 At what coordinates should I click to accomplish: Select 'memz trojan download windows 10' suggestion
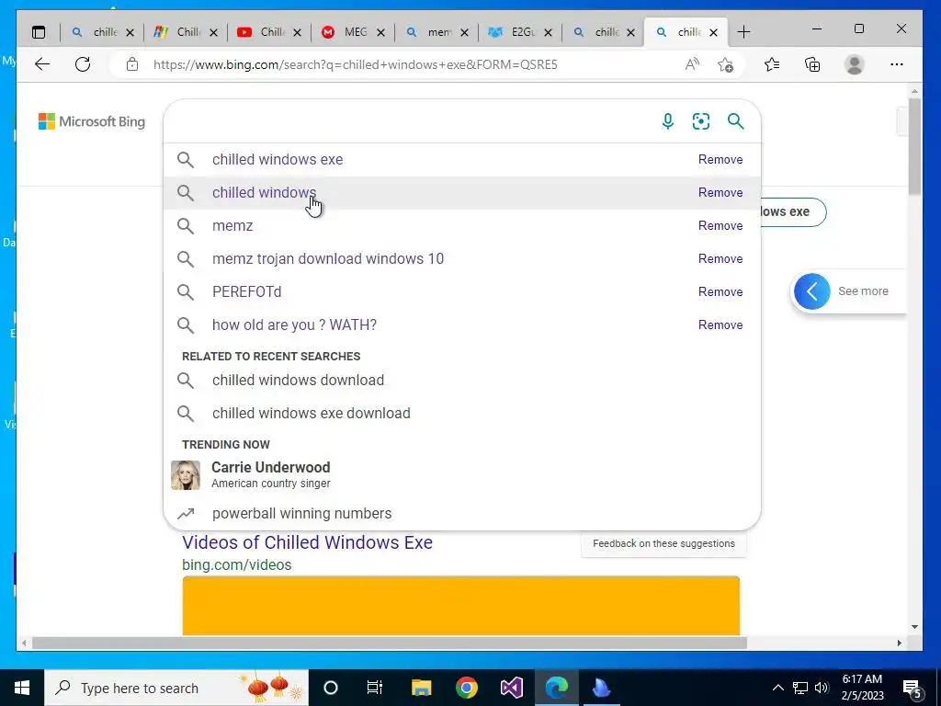(461, 258)
